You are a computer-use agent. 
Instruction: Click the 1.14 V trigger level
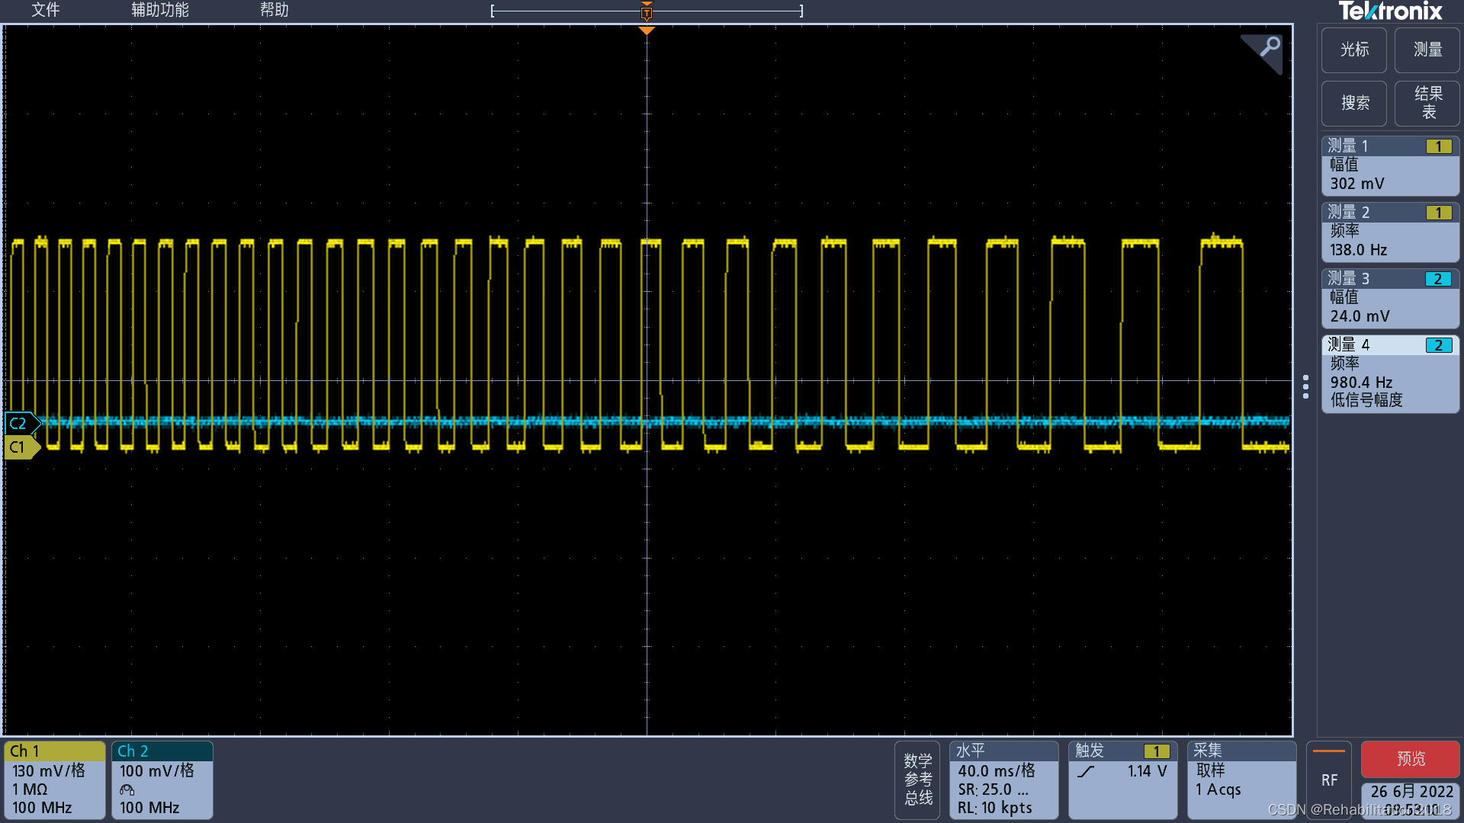1147,771
